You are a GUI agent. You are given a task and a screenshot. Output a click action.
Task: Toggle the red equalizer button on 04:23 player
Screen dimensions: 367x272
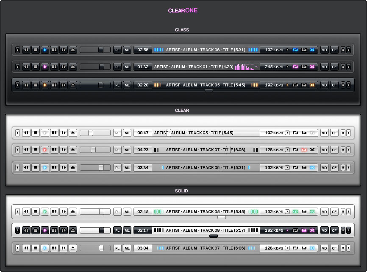coord(304,150)
